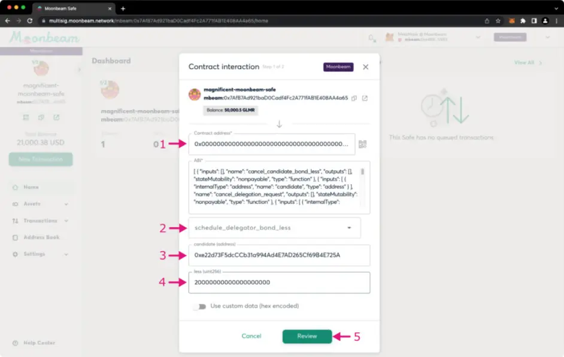Click the less (uint256) amount field

(279, 282)
